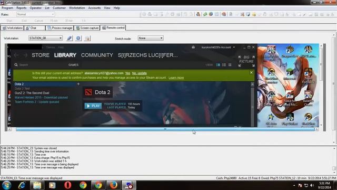
Task: Open the View menu
Action: 107,8
